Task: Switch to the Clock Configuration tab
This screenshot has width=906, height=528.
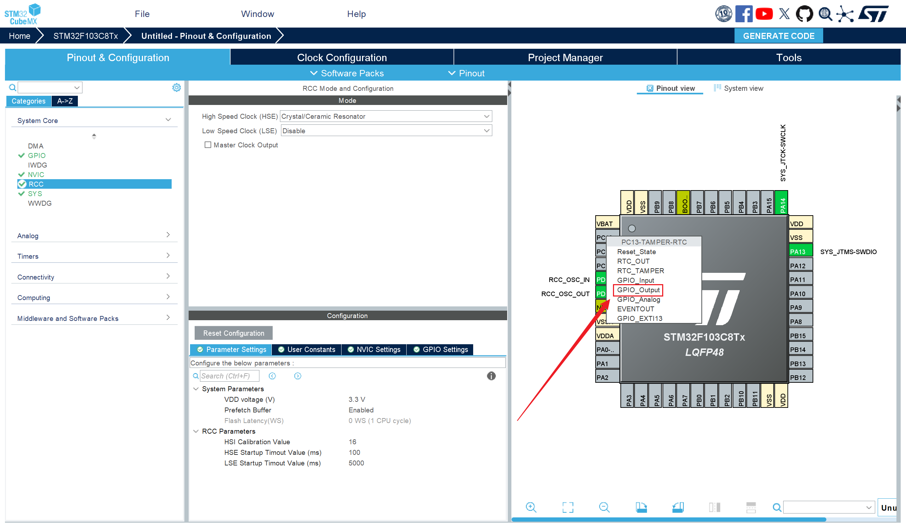Action: coord(342,58)
